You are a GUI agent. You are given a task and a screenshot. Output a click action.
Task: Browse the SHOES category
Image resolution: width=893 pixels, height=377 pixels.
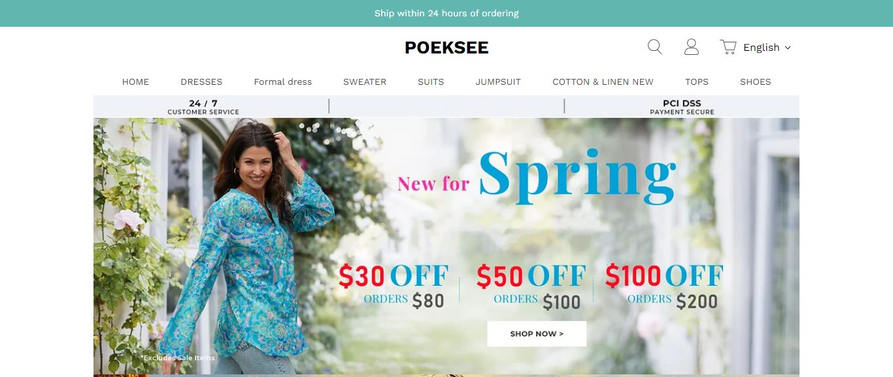(x=756, y=82)
